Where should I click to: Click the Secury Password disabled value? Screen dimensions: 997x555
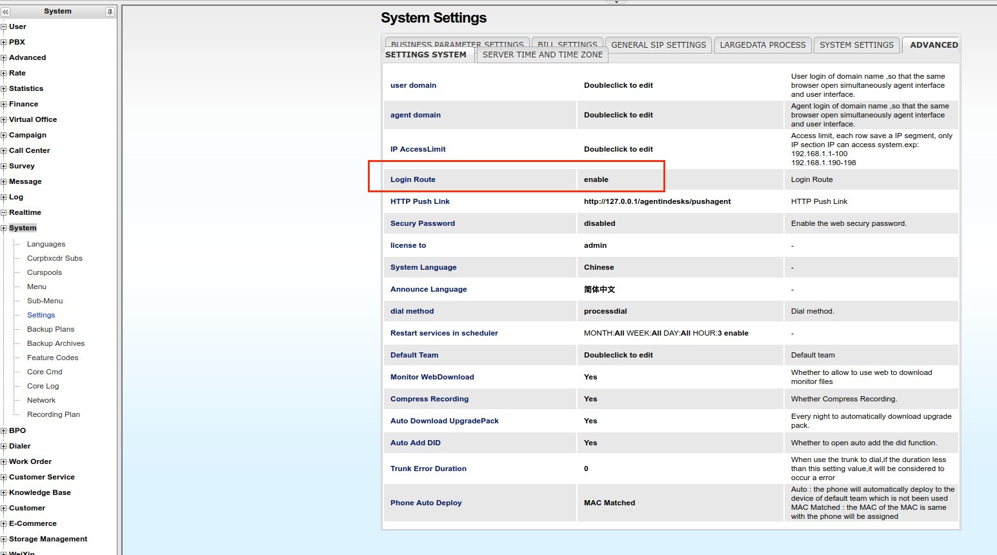[x=599, y=223]
